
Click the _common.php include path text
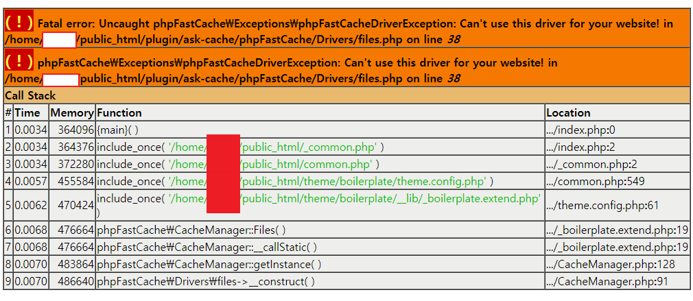[272, 147]
